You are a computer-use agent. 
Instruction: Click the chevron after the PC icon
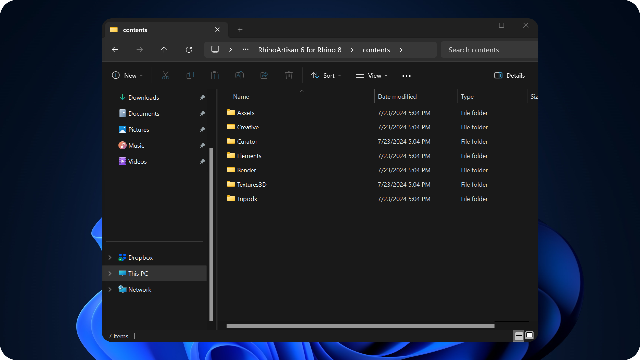(230, 50)
